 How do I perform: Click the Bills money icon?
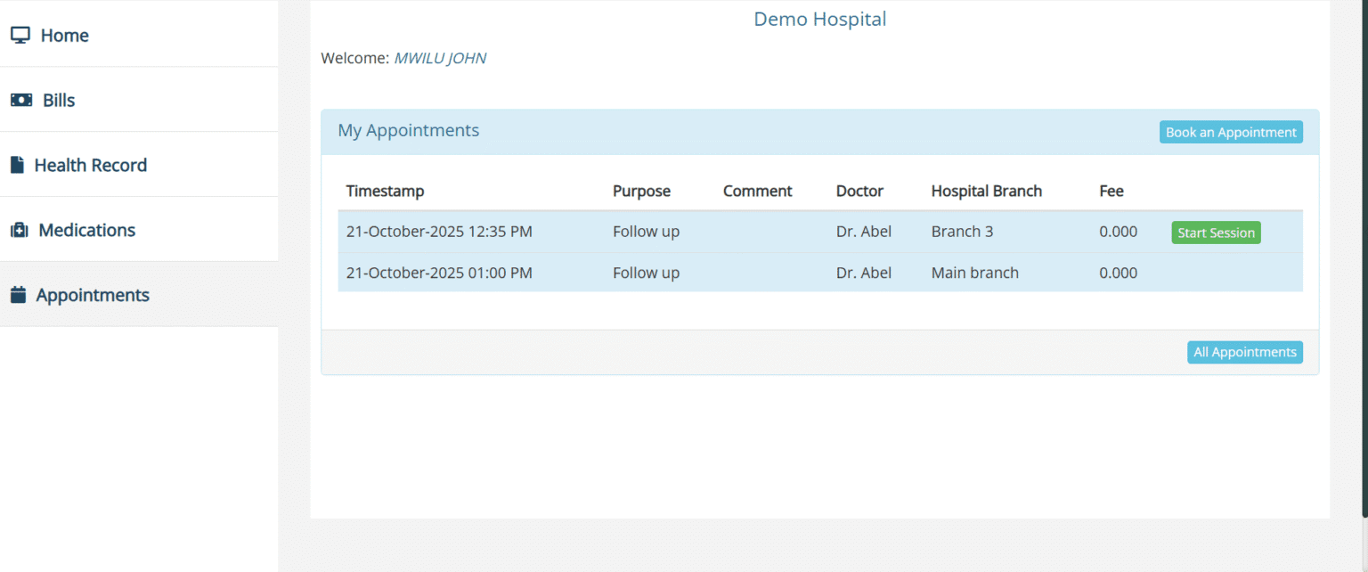[21, 101]
